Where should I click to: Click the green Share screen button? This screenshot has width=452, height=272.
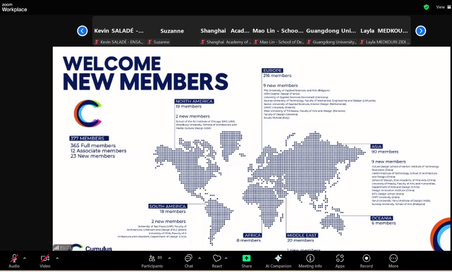[x=246, y=258]
